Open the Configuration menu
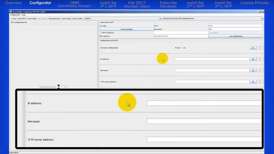Image resolution: width=274 pixels, height=154 pixels. tap(15, 15)
